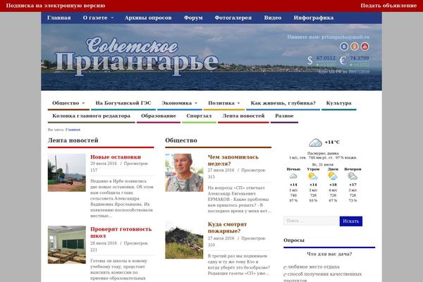Click the Главная breadcrumb link
The image size is (423, 282).
[x=73, y=130]
